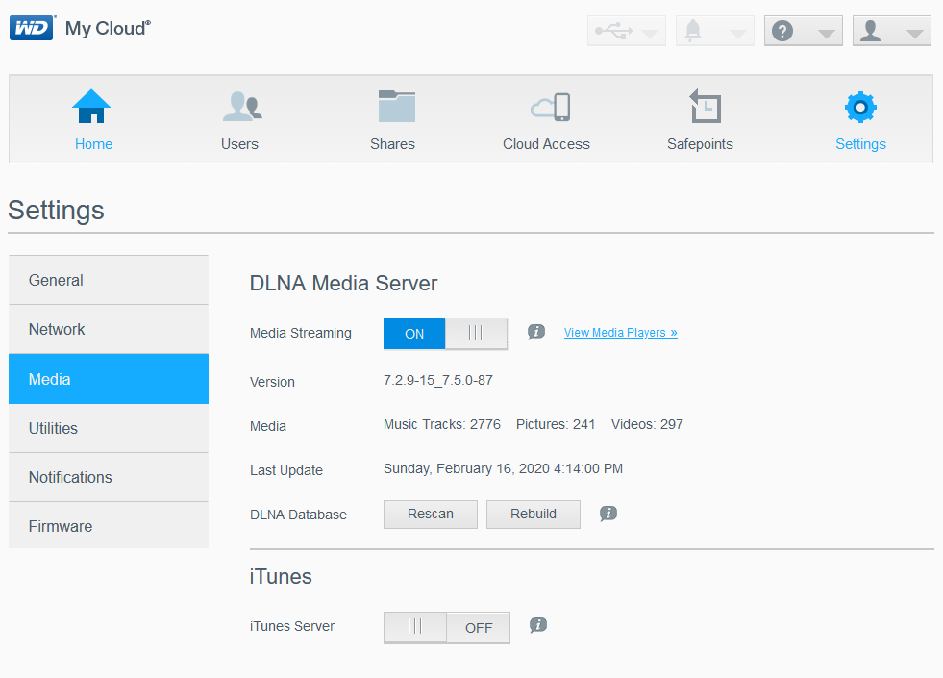Open the Safepoints icon
Viewport: 943px width, 678px height.
[705, 107]
